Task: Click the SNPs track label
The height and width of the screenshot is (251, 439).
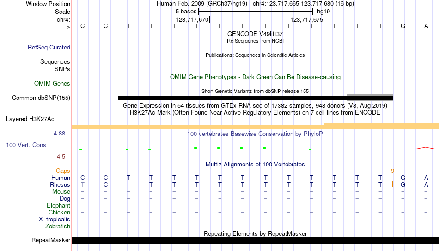Action: (x=62, y=69)
